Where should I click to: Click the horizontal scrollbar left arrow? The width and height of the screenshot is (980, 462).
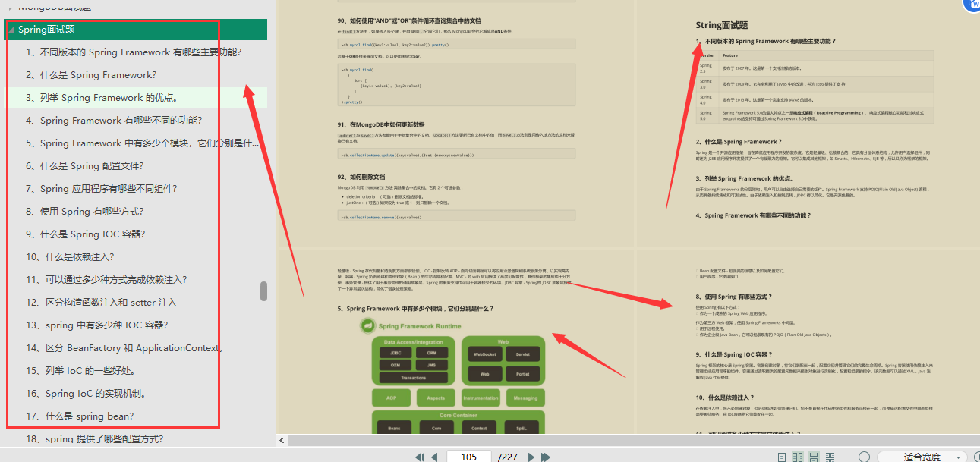pyautogui.click(x=282, y=440)
